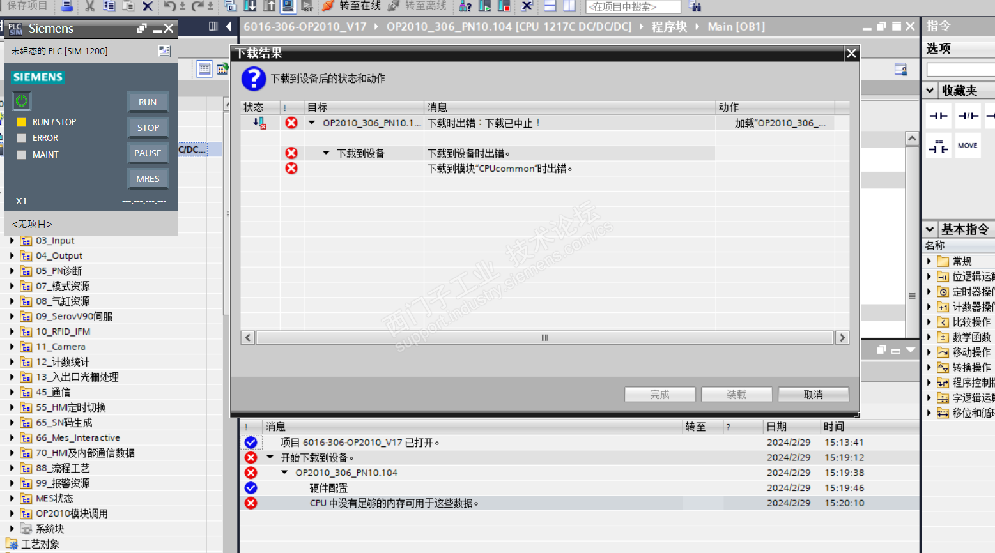Expand the 07_模式资源 folder
995x553 pixels.
click(x=12, y=286)
